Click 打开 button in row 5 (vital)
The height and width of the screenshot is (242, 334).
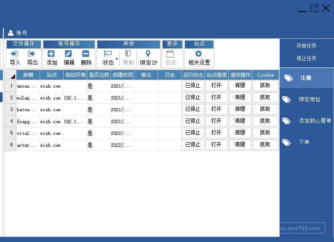tap(216, 133)
